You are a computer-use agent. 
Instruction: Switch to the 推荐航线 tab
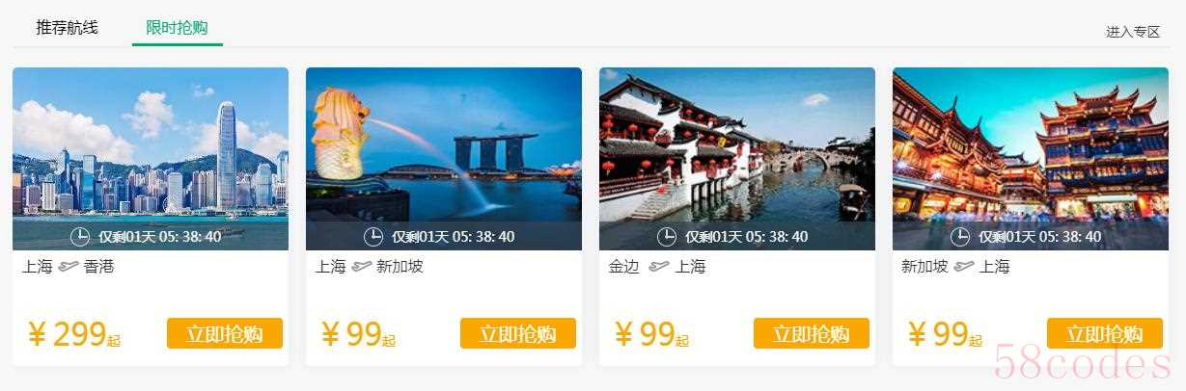pos(67,27)
